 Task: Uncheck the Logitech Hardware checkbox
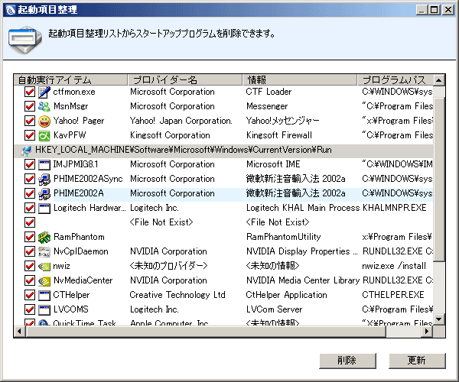point(30,208)
